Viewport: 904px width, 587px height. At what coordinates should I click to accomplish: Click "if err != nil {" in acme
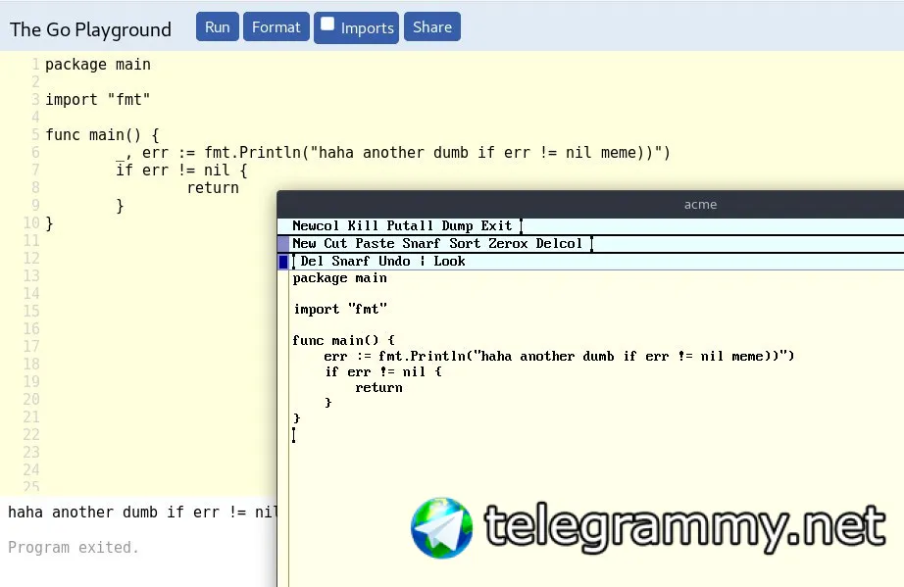(x=382, y=371)
